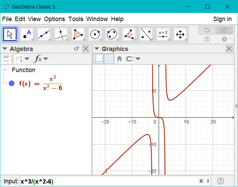Image resolution: width=238 pixels, height=187 pixels.
Task: Toggle axes display in Graphics
Action: pos(98,58)
